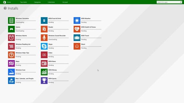Open the Top charts menu
Screen dimensions: 184x103
(x=23, y=2)
